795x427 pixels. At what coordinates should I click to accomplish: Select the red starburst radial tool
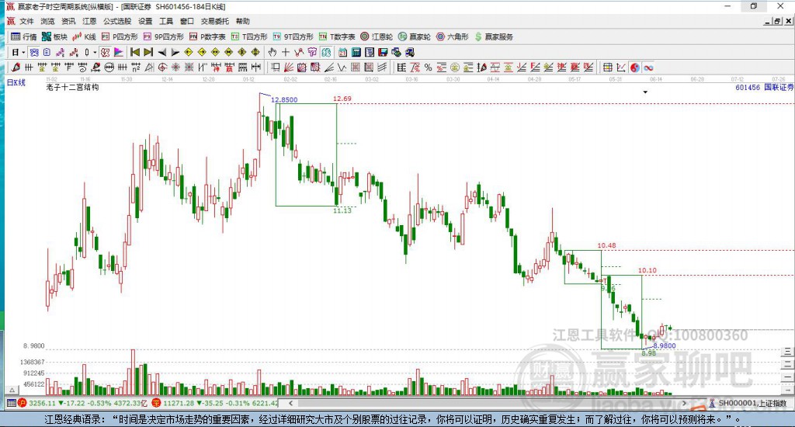[175, 68]
